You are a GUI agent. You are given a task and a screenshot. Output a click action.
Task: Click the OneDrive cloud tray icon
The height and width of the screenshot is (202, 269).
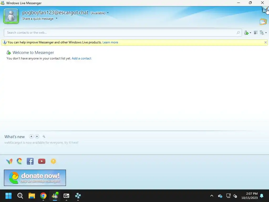click(220, 196)
